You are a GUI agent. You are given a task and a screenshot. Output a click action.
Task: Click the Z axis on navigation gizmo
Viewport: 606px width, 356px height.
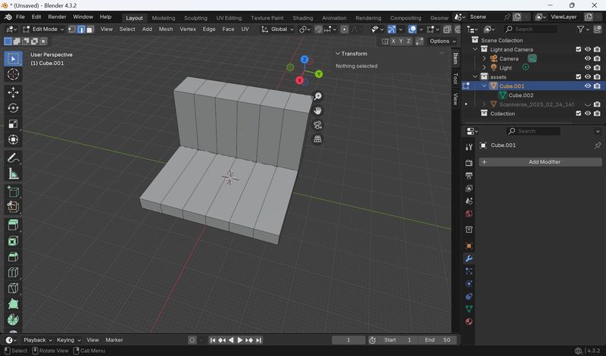[305, 60]
